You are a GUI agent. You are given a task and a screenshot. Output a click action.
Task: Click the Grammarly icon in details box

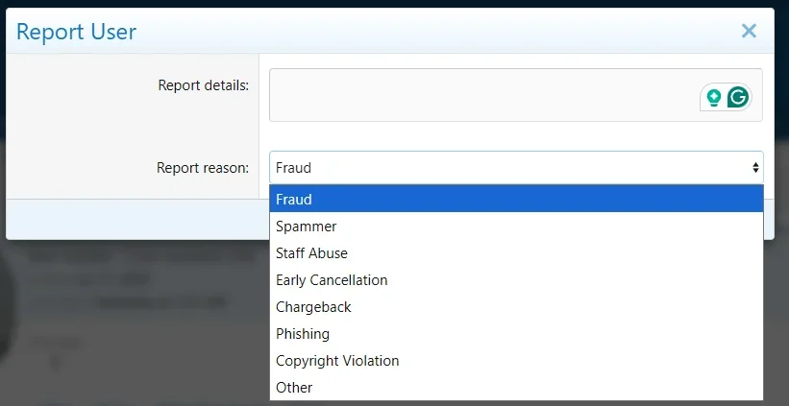[x=738, y=97]
